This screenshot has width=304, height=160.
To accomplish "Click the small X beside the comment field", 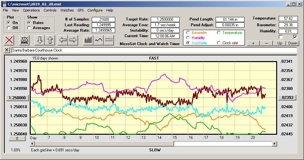I will click(7, 50).
